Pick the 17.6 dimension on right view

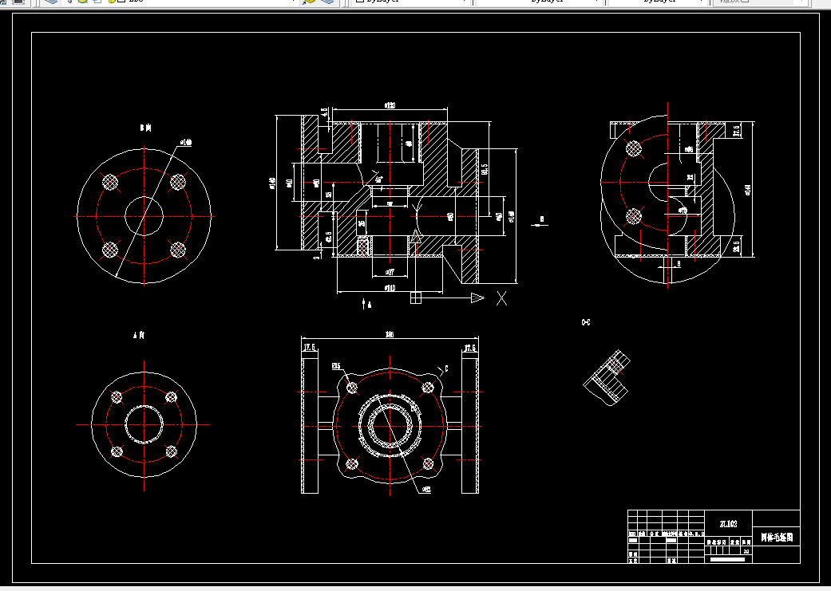(736, 130)
